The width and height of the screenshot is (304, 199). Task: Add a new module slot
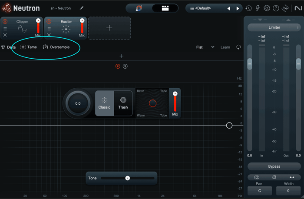pyautogui.click(x=109, y=28)
